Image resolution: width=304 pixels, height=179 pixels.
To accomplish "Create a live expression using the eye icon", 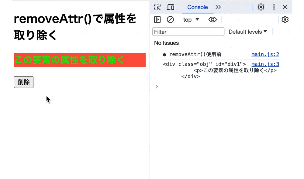I will pyautogui.click(x=212, y=19).
